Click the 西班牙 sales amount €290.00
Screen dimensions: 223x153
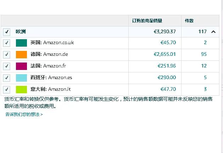(167, 77)
